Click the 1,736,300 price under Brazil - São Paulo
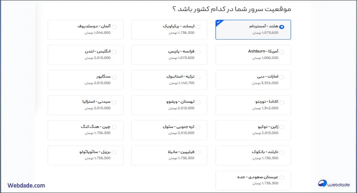The image size is (357, 193). click(97, 158)
